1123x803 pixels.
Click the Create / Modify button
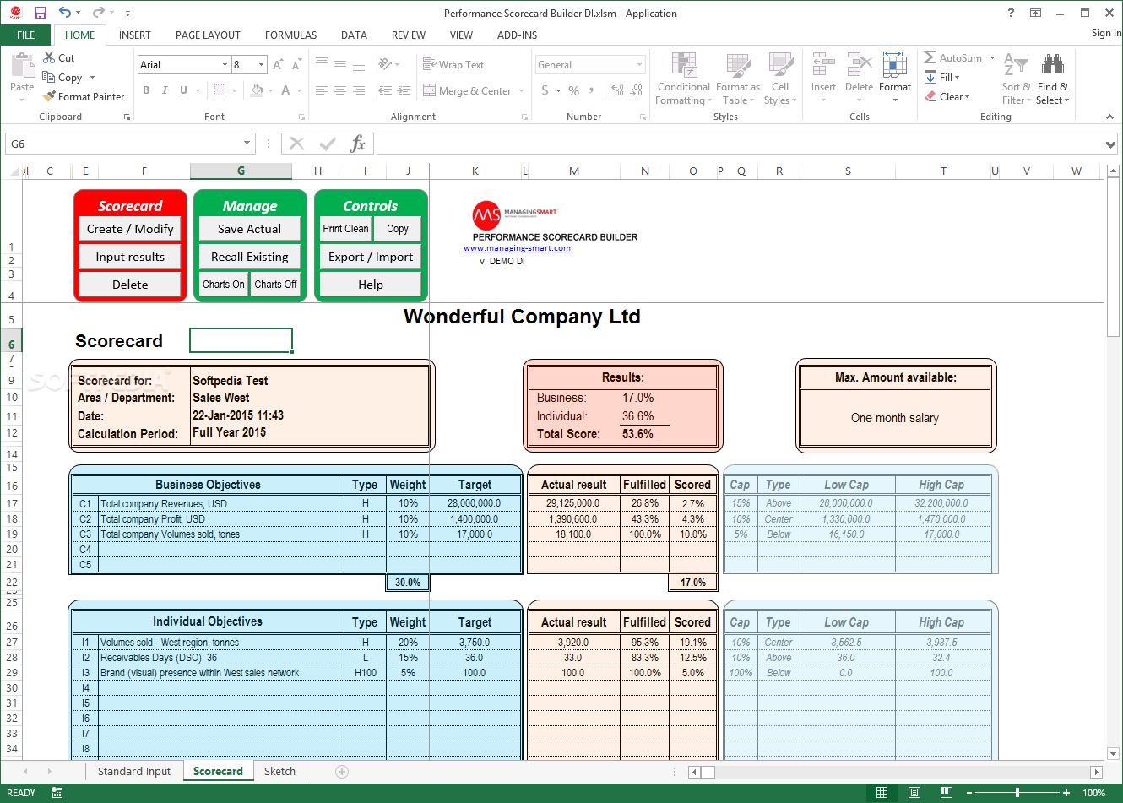[130, 229]
